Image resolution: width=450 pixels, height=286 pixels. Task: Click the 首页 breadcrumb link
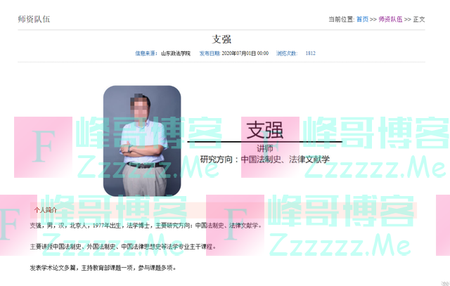point(362,19)
